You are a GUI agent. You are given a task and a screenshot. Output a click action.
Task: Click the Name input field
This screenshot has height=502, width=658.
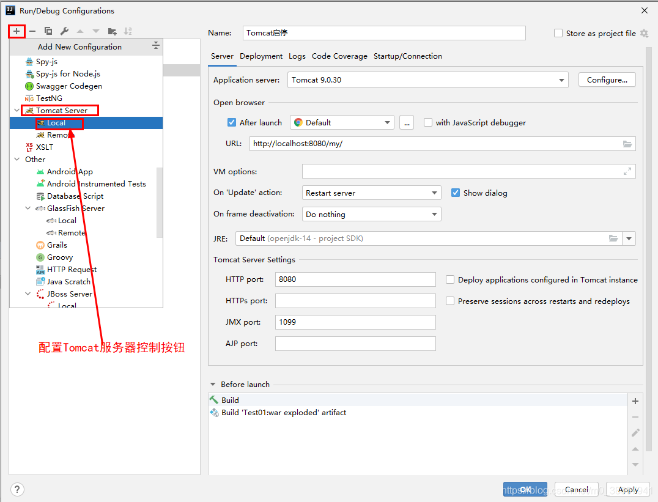(384, 33)
